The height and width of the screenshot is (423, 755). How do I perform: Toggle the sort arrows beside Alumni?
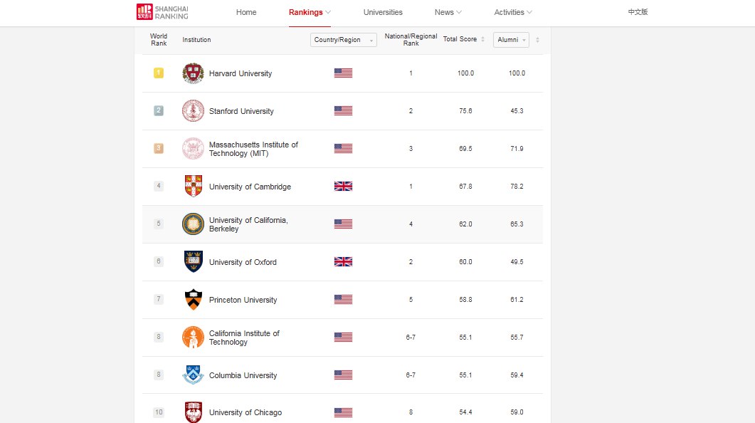pos(537,40)
